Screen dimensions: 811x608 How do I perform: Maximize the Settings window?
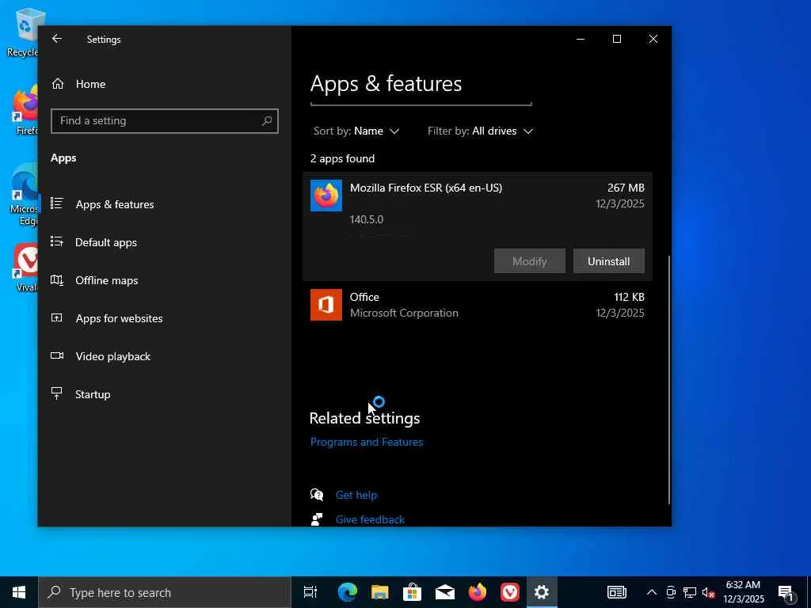click(616, 39)
